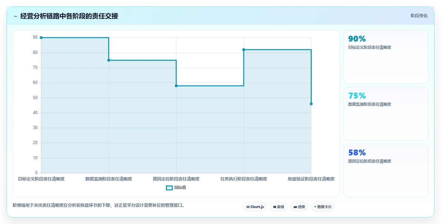Click the 目标定义阶段责任清晰度 axis label

(41, 179)
